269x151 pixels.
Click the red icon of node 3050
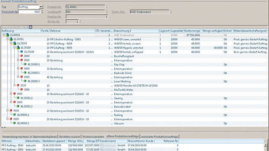(21, 89)
